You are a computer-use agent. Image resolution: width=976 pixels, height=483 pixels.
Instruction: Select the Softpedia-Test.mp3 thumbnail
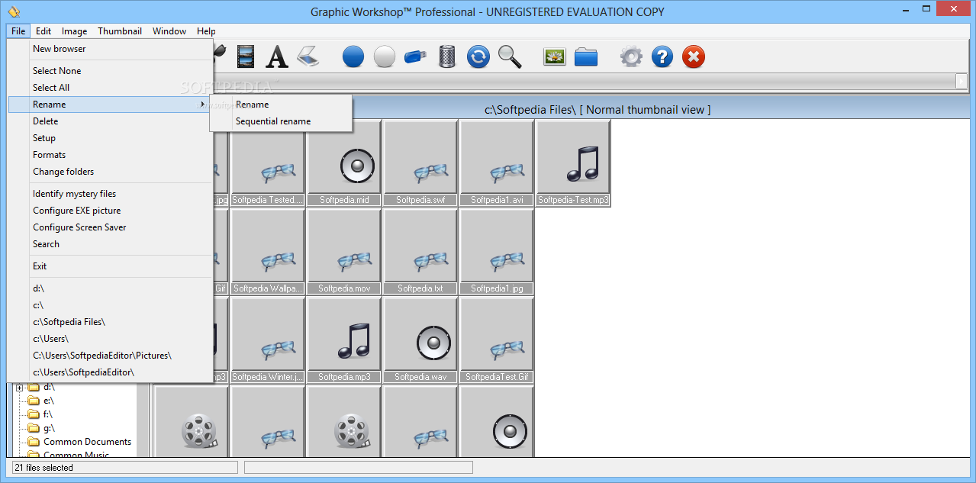coord(573,163)
